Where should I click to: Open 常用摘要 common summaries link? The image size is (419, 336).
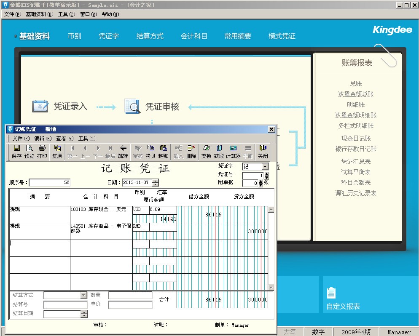pos(238,36)
